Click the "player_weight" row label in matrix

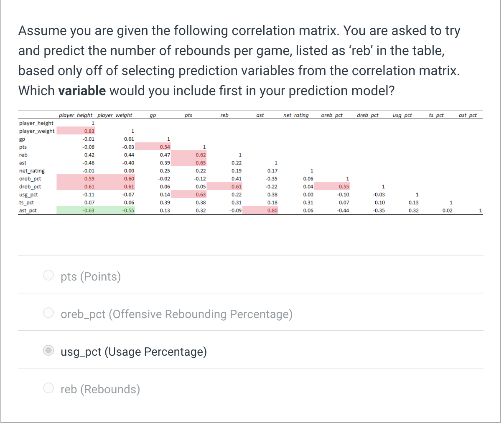[37, 131]
